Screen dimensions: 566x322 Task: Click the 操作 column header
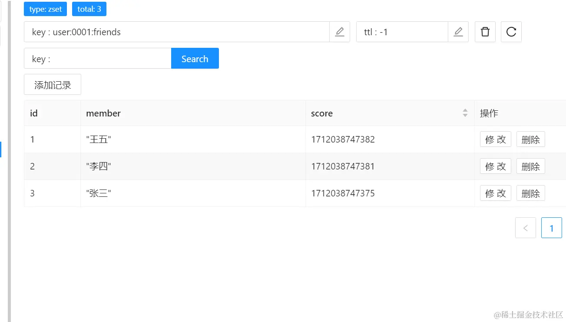pyautogui.click(x=520, y=113)
